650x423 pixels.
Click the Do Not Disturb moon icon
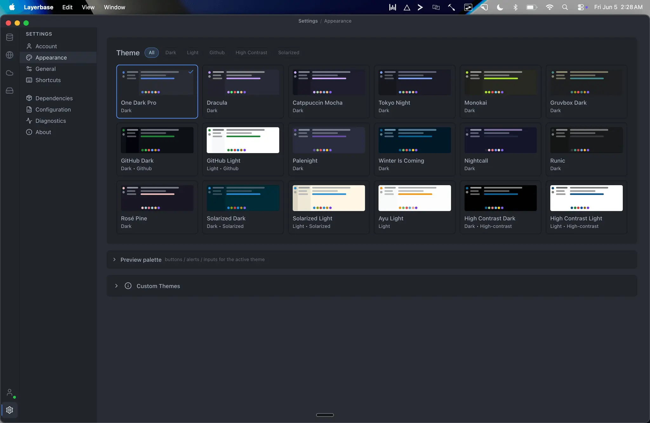tap(500, 7)
